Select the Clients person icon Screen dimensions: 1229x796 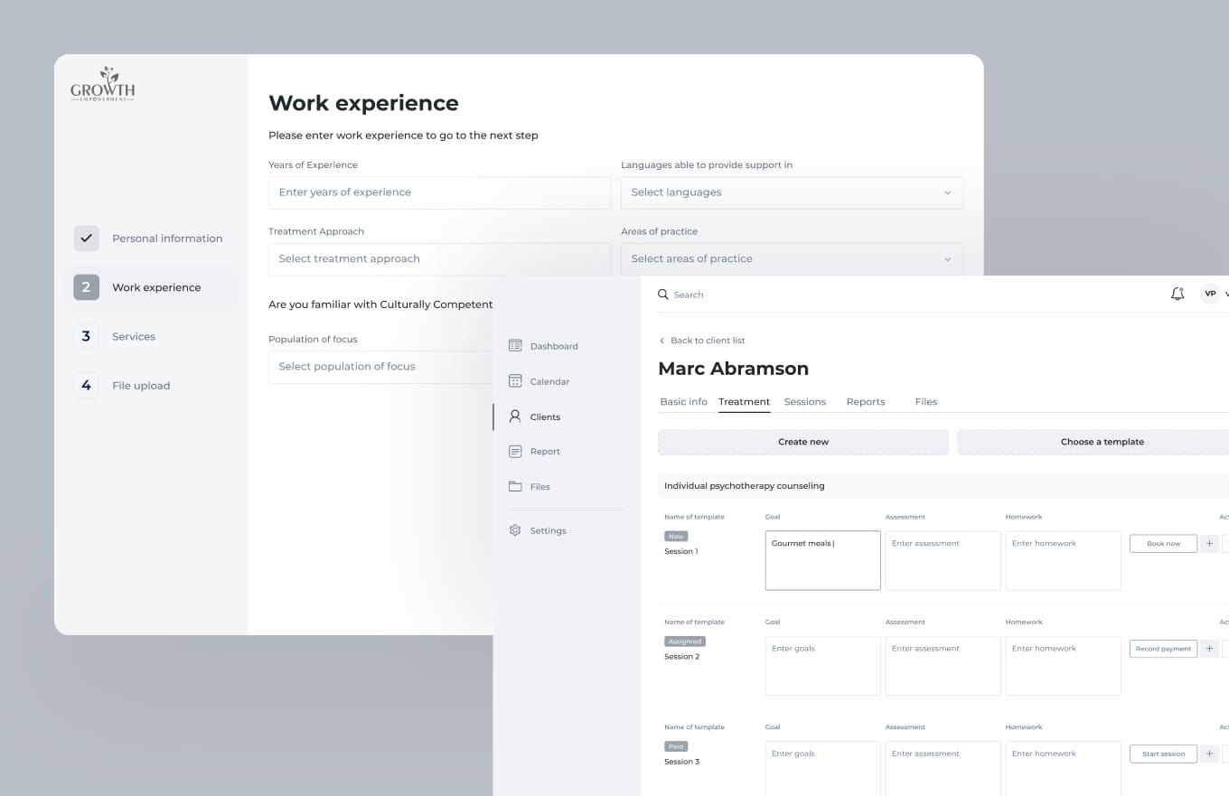[x=515, y=417]
